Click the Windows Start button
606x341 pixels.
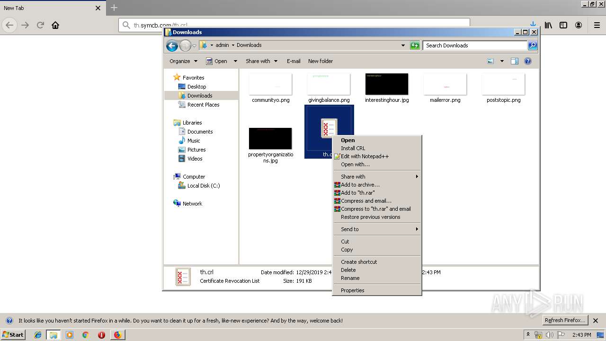pyautogui.click(x=13, y=334)
